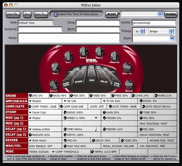Click the OUTPUT knob on the POD image
This screenshot has height=166, width=182.
coord(54,85)
